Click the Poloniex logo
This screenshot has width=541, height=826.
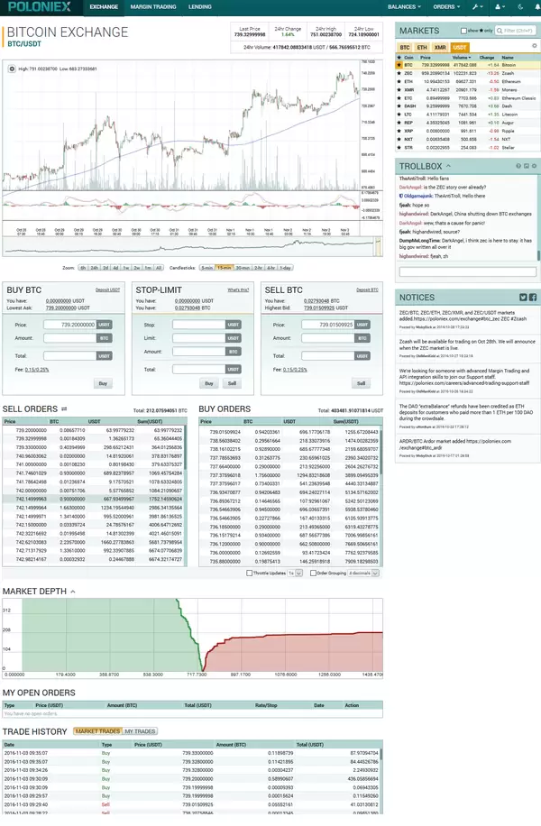[40, 7]
